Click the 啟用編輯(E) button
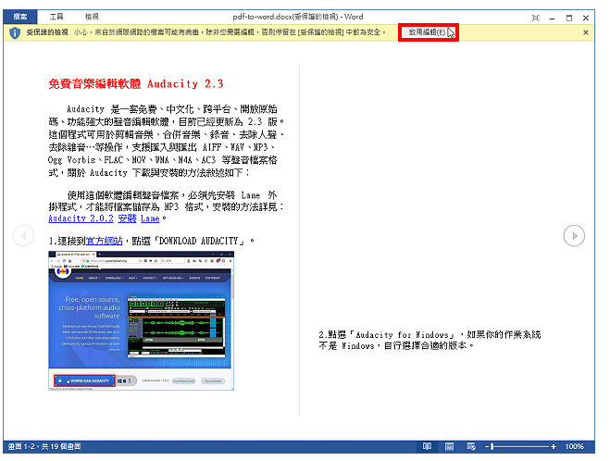Image resolution: width=610 pixels, height=461 pixels. point(429,32)
